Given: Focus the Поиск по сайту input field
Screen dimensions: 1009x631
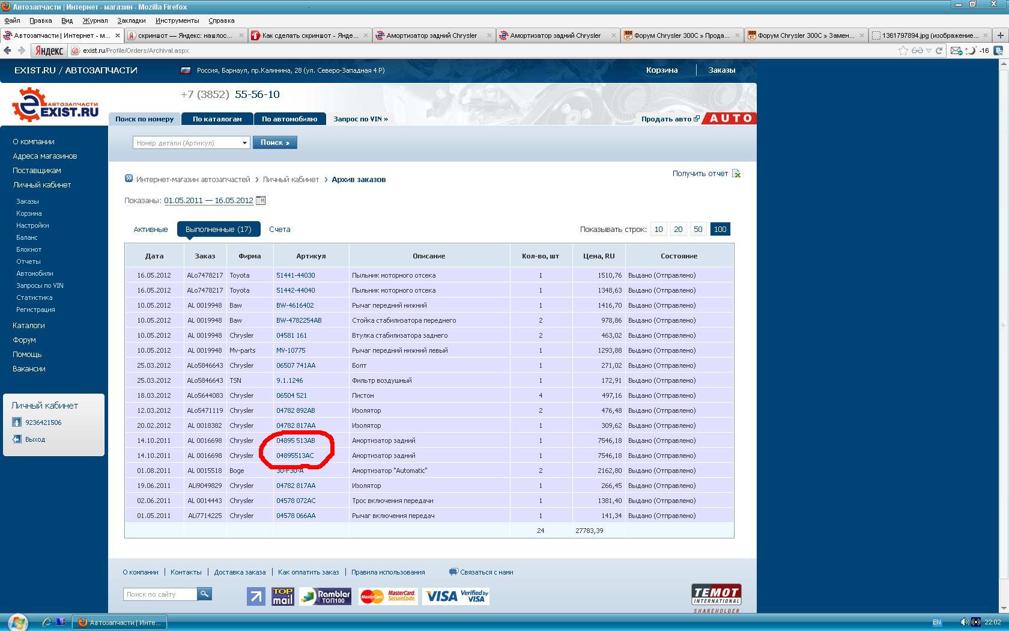Looking at the screenshot, I should point(160,594).
